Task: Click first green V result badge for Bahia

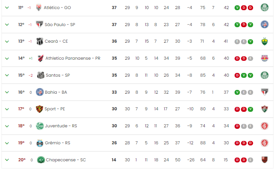Action: 237,92
